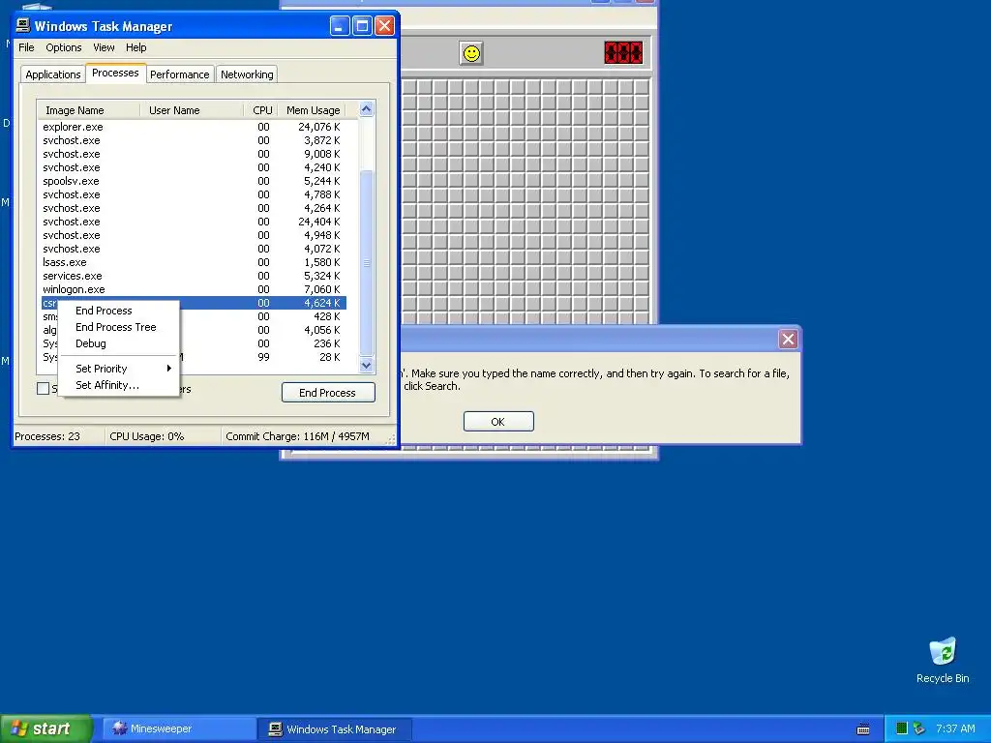Screen dimensions: 991x743
Task: Switch to Minesweeper taskbar button
Action: pyautogui.click(x=178, y=729)
